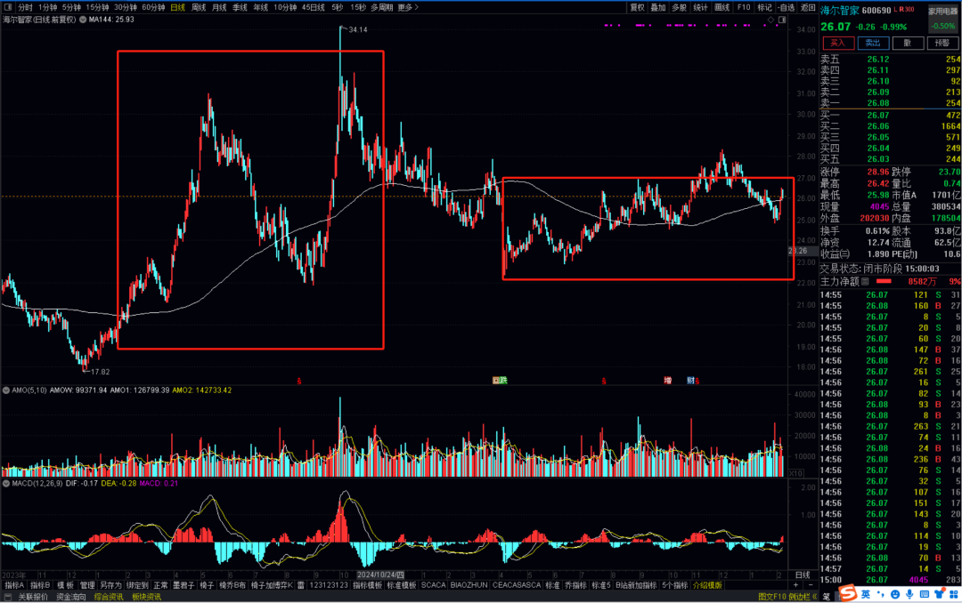Open the 日线 period selector at bottom right
The image size is (962, 603).
pos(802,575)
